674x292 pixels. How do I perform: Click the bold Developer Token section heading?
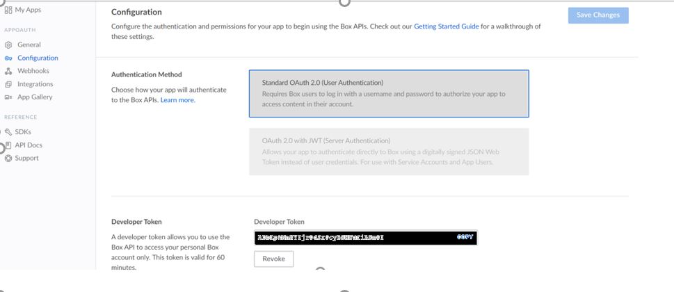pos(137,222)
